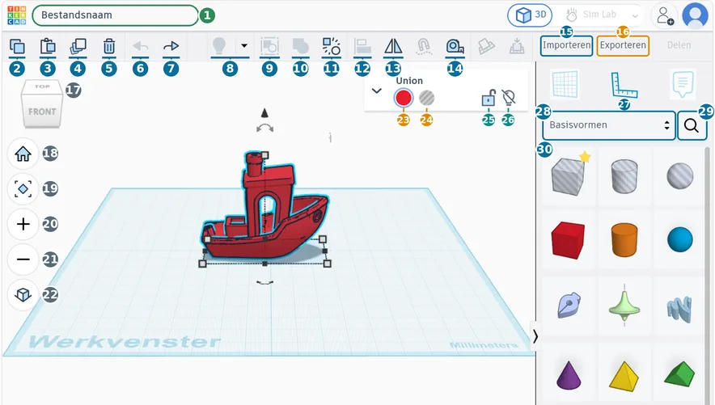
Task: Click the Paste tool icon
Action: (x=48, y=46)
